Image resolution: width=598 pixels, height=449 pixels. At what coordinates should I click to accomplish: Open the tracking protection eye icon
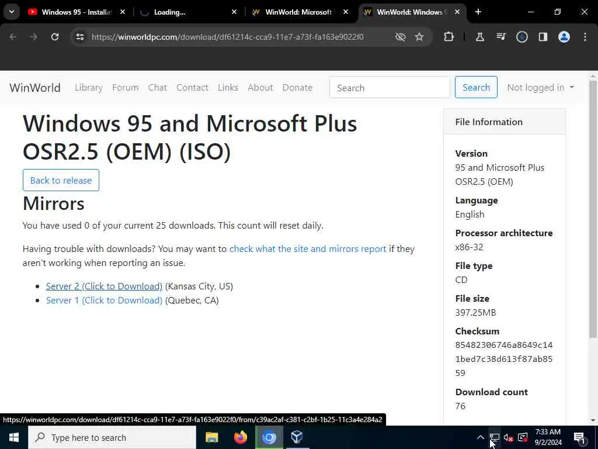(x=400, y=37)
